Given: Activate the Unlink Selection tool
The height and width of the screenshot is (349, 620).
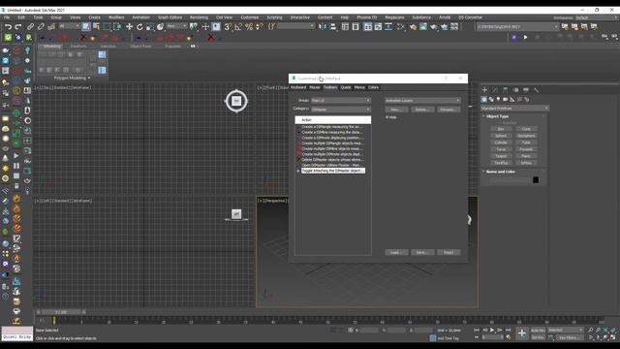Looking at the screenshot, I should click(x=41, y=27).
